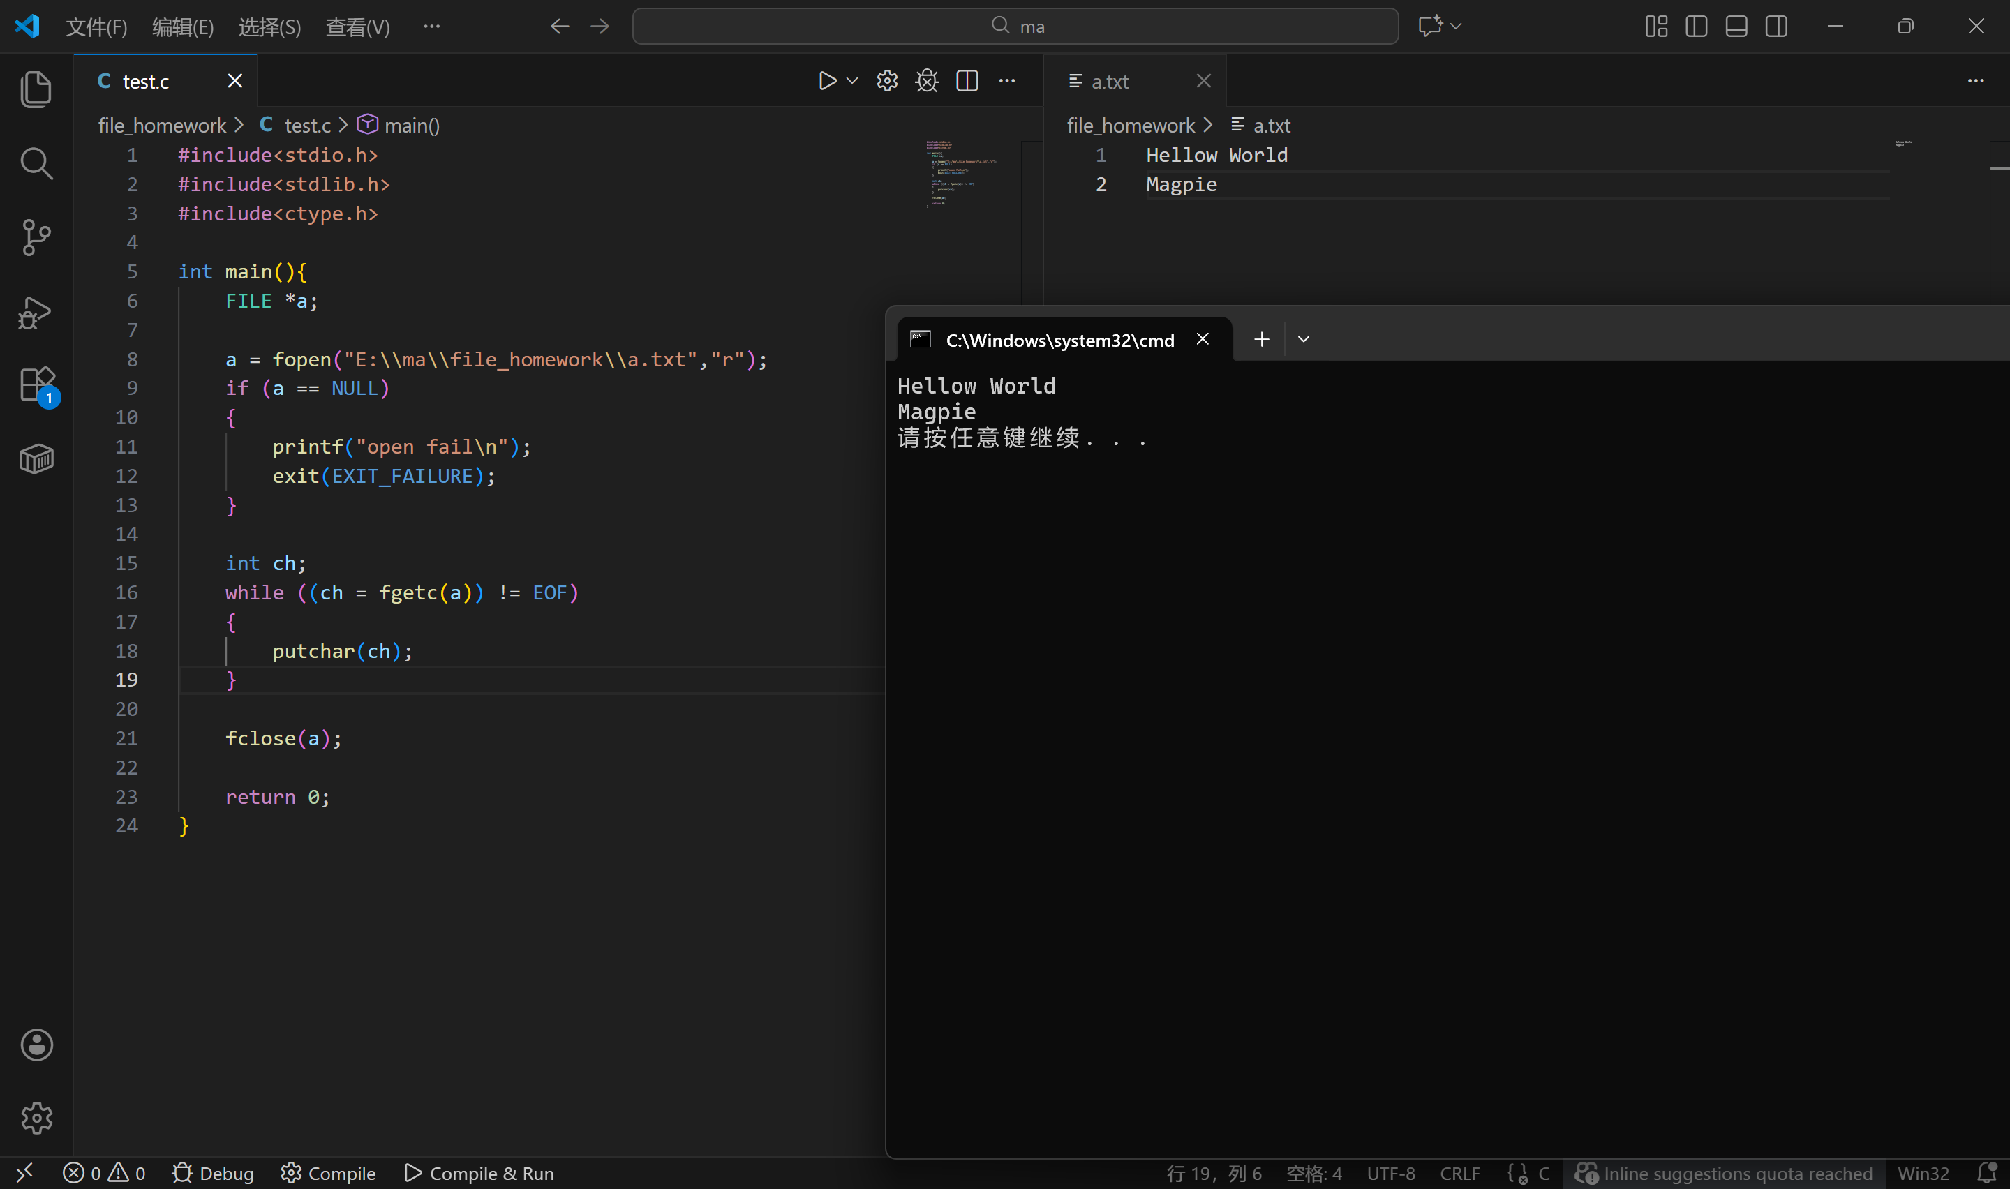The width and height of the screenshot is (2010, 1189).
Task: Click the gear icon in editor title bar
Action: click(887, 81)
